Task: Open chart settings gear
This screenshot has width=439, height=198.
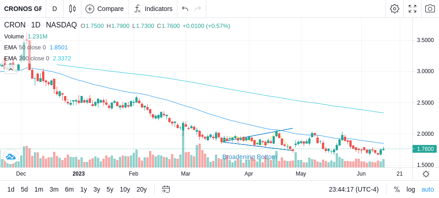Action: pos(395,9)
